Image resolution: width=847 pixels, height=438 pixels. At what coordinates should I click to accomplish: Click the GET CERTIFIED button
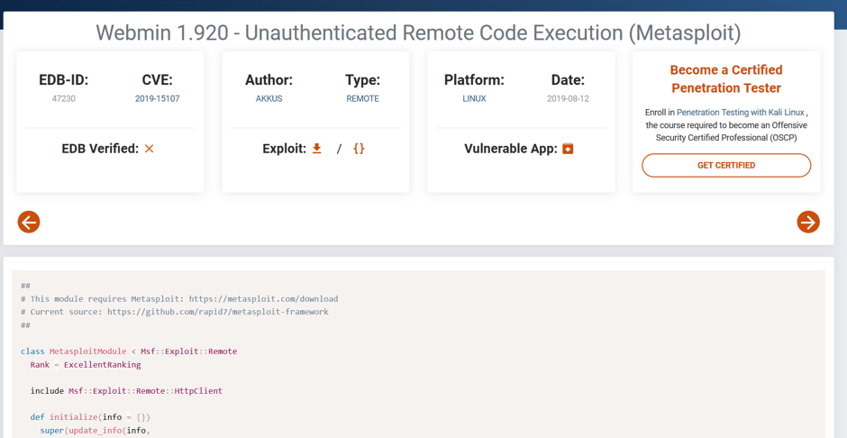[726, 165]
